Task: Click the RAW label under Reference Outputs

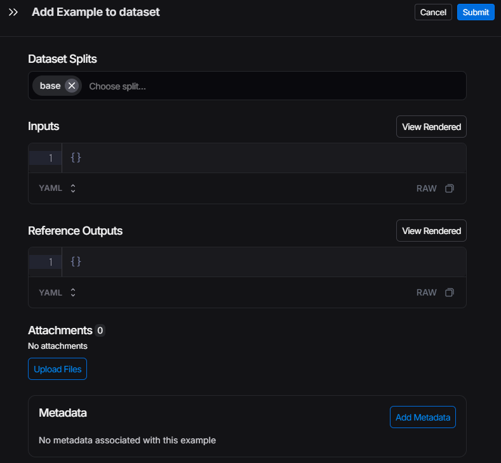Action: click(x=426, y=292)
